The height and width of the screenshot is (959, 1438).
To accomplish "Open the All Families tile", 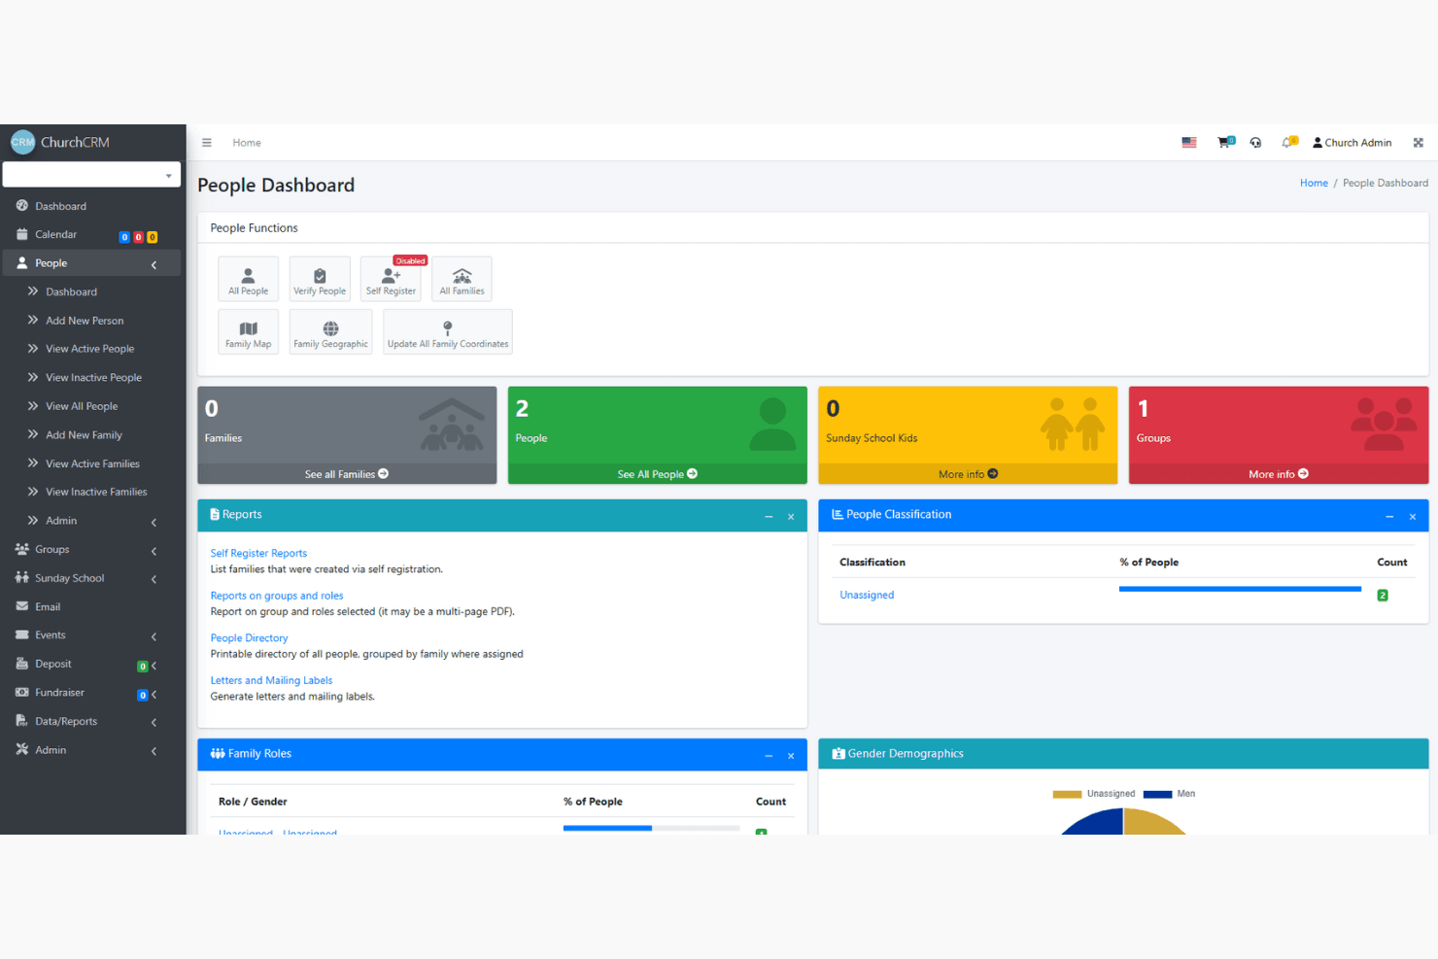I will coord(462,279).
